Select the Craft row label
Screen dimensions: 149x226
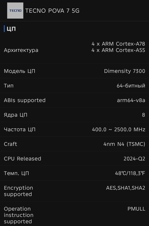click(x=10, y=144)
